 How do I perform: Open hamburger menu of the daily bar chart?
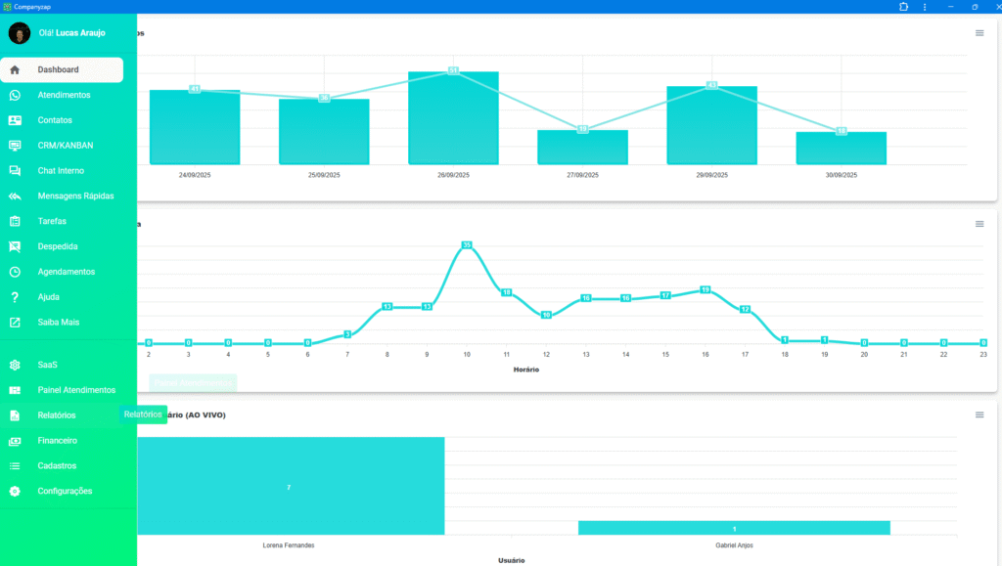[x=979, y=33]
